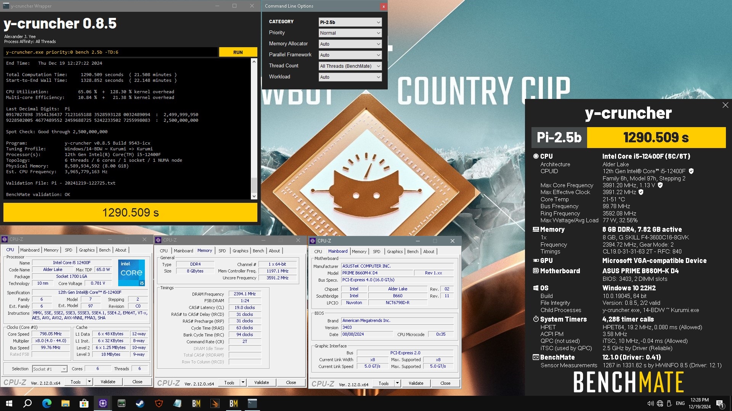Click Close button in CPU-Z Memory window
Image resolution: width=732 pixels, height=411 pixels.
pos(291,382)
